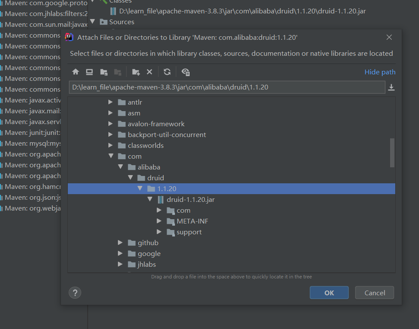The height and width of the screenshot is (329, 419).
Task: Expand the classworlds folder
Action: pyautogui.click(x=110, y=145)
